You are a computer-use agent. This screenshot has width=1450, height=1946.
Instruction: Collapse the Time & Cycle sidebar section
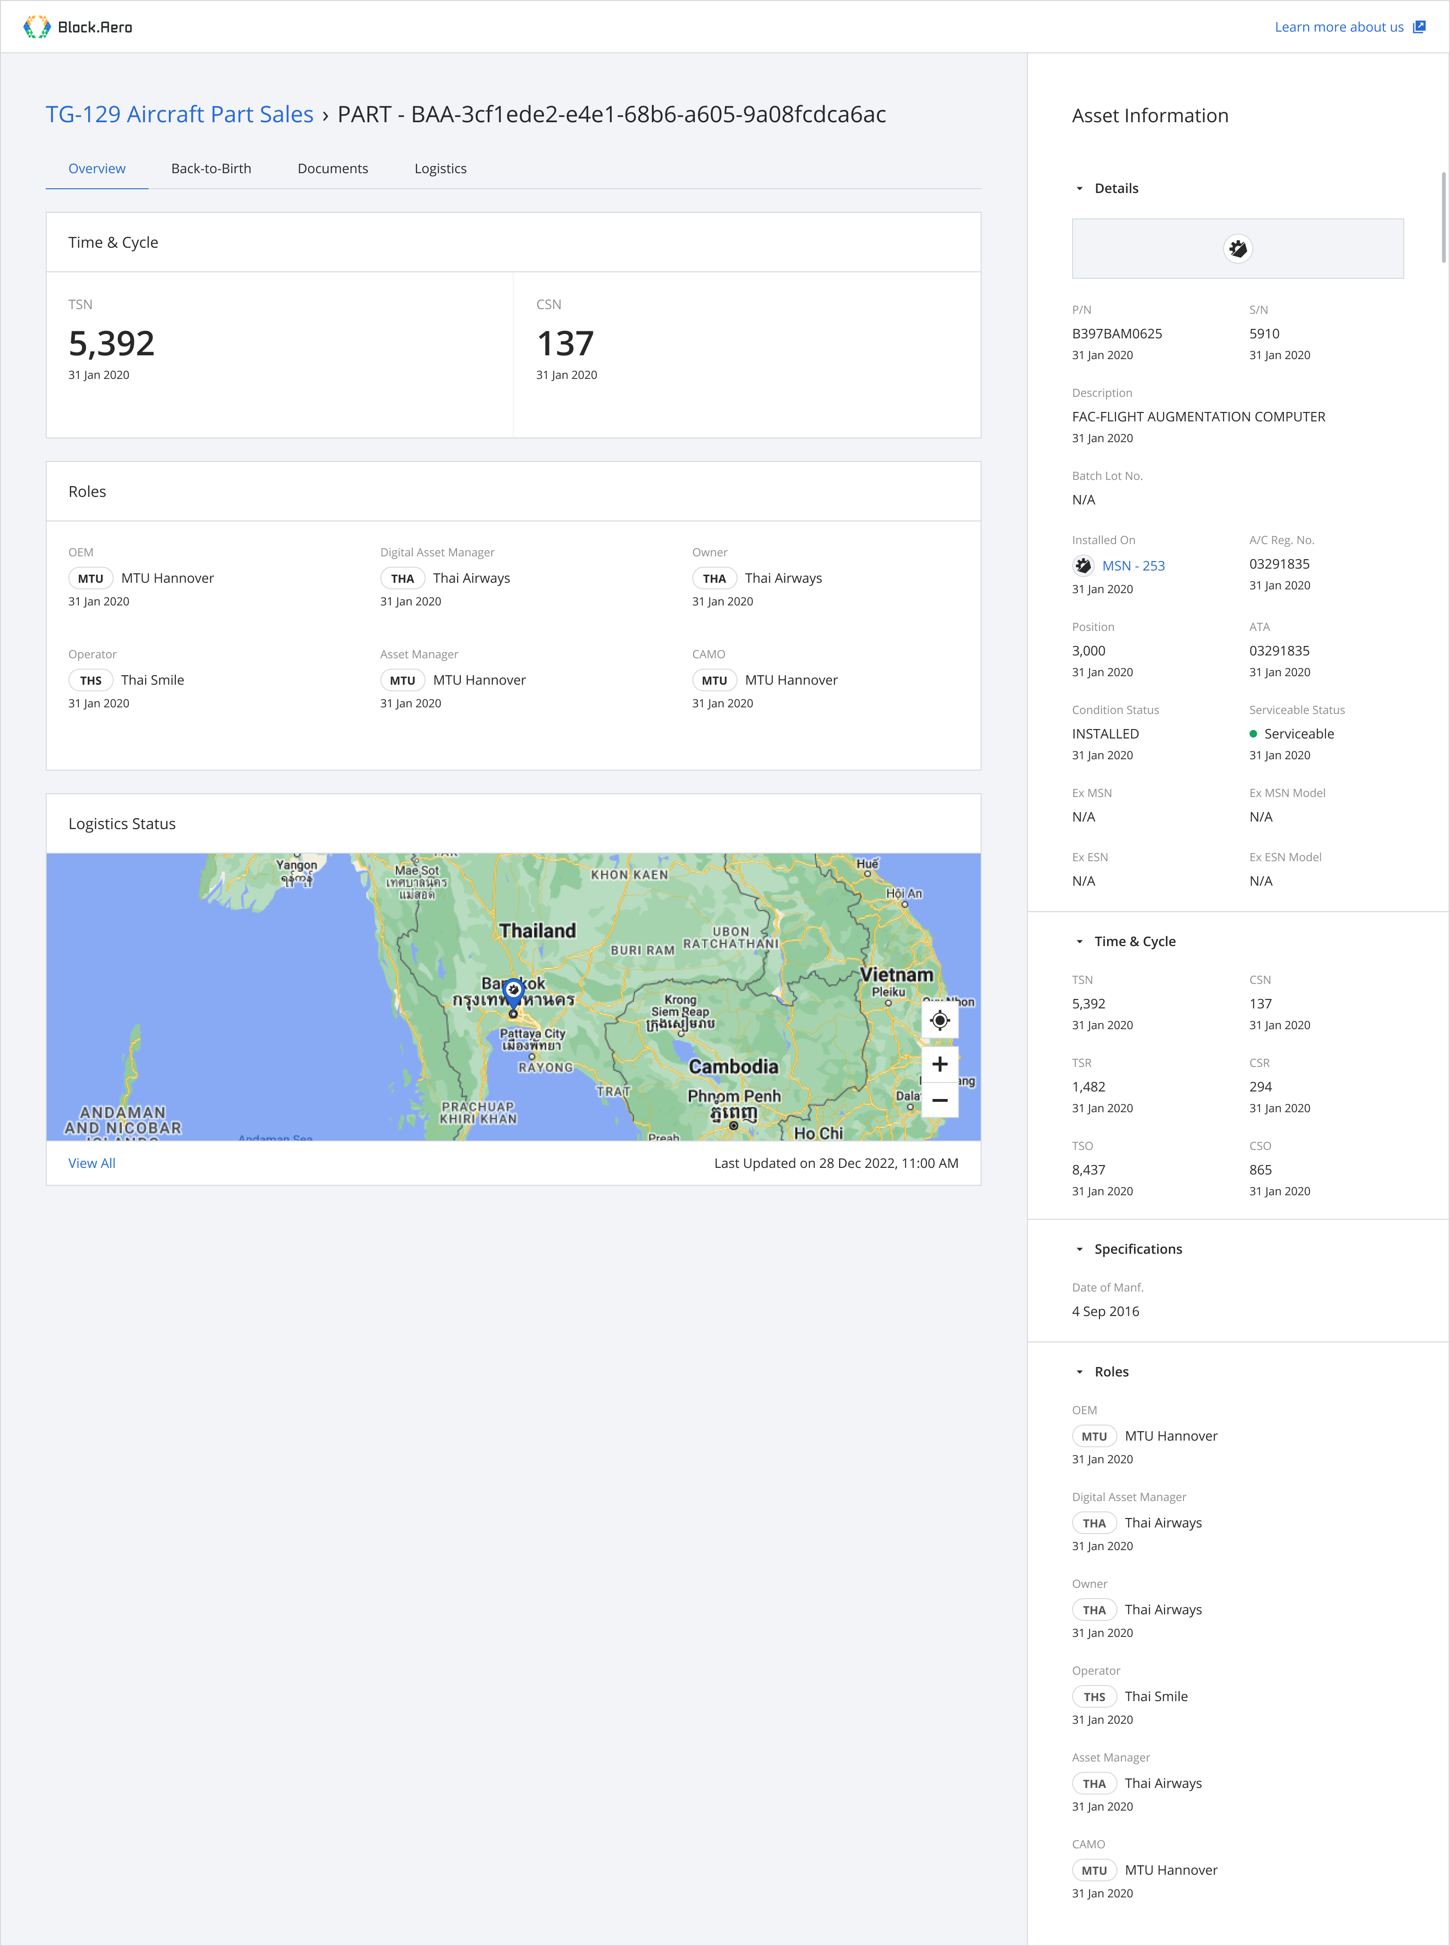1080,941
